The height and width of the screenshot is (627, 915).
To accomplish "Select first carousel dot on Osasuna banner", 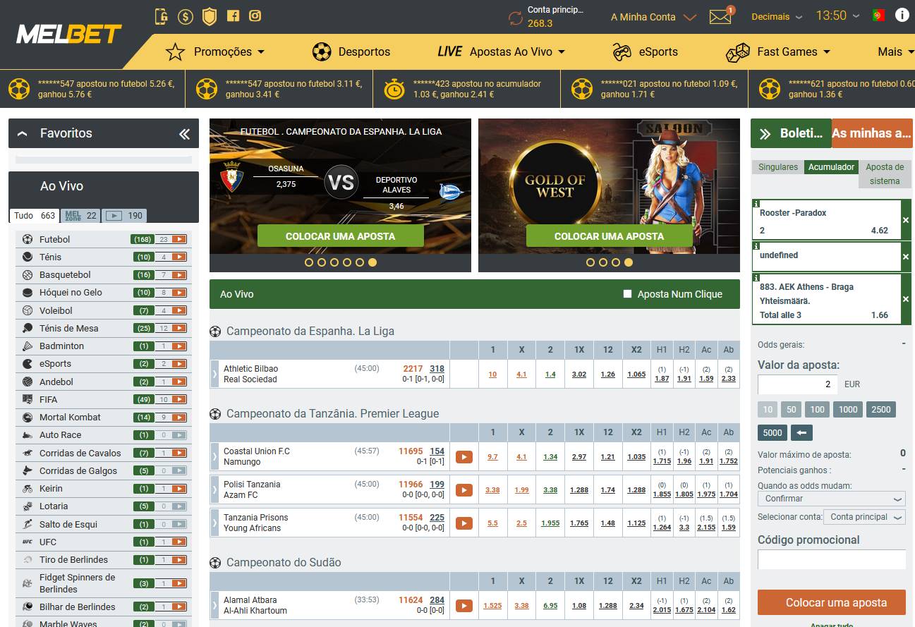I will point(309,262).
